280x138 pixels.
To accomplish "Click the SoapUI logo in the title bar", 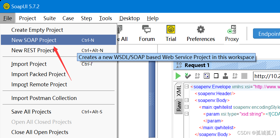I will [x=7, y=7].
